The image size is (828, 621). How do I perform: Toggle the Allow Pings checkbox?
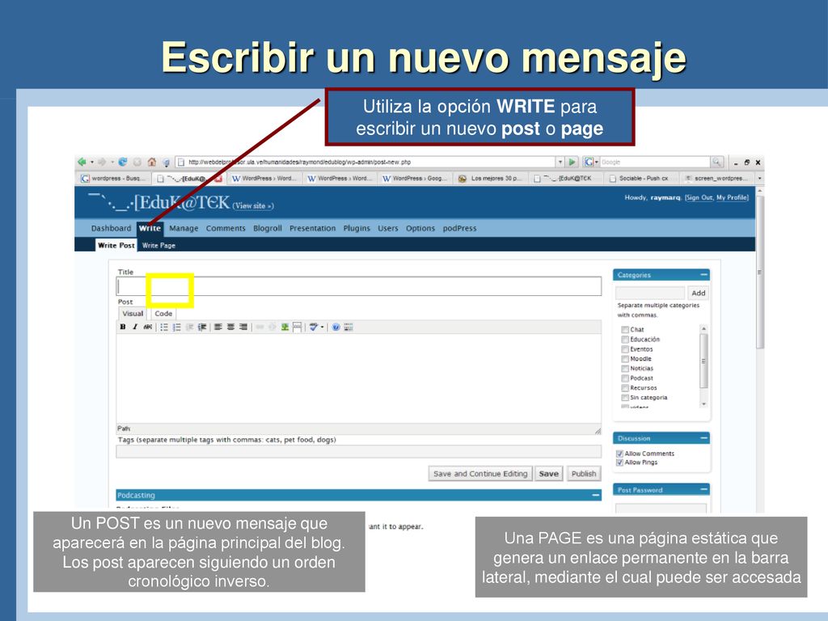[619, 463]
